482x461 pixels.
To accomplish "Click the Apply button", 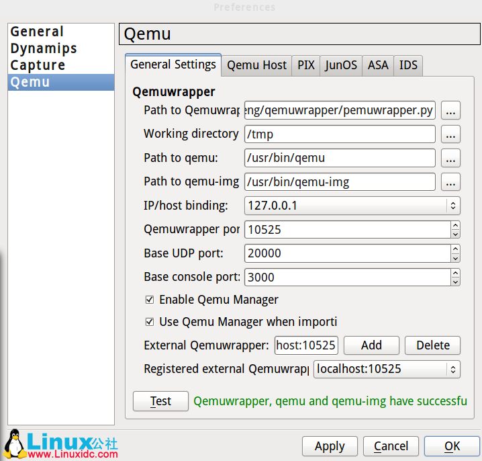I will (x=330, y=446).
